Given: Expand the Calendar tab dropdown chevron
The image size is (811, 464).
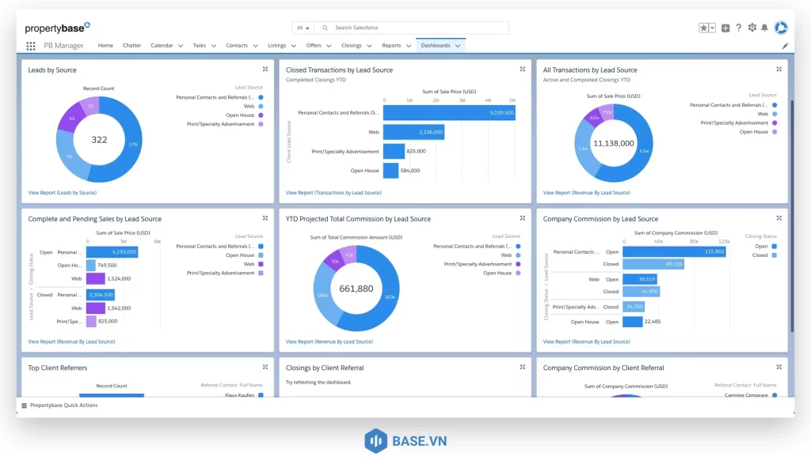Looking at the screenshot, I should pos(181,46).
